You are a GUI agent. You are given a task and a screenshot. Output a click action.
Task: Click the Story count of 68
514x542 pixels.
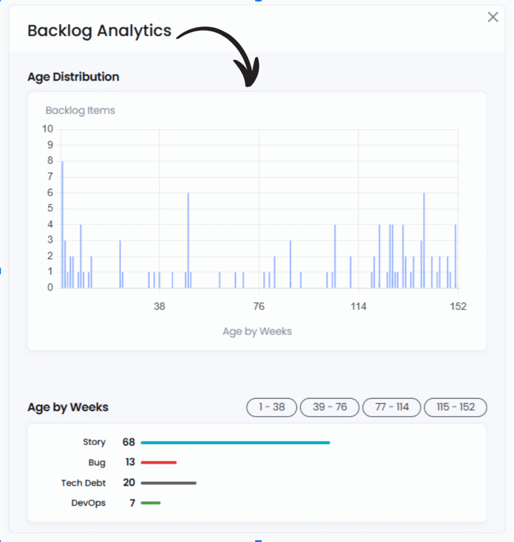[129, 442]
